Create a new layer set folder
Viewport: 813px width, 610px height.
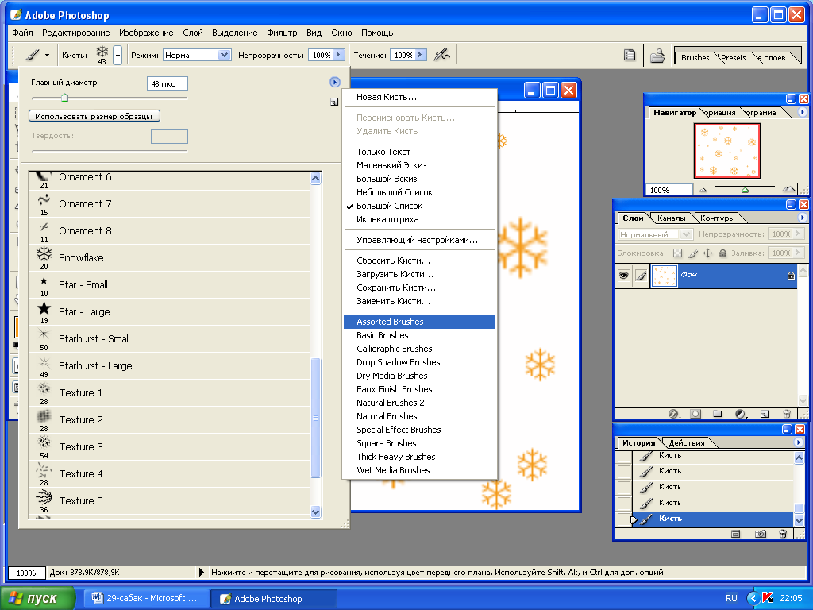click(x=717, y=413)
